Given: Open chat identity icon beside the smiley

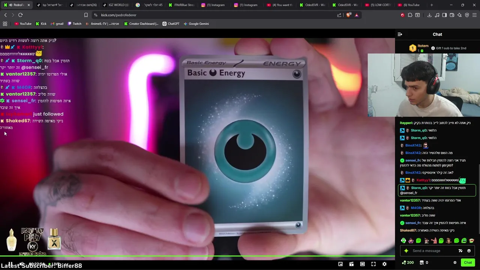Looking at the screenshot, I should 460,251.
